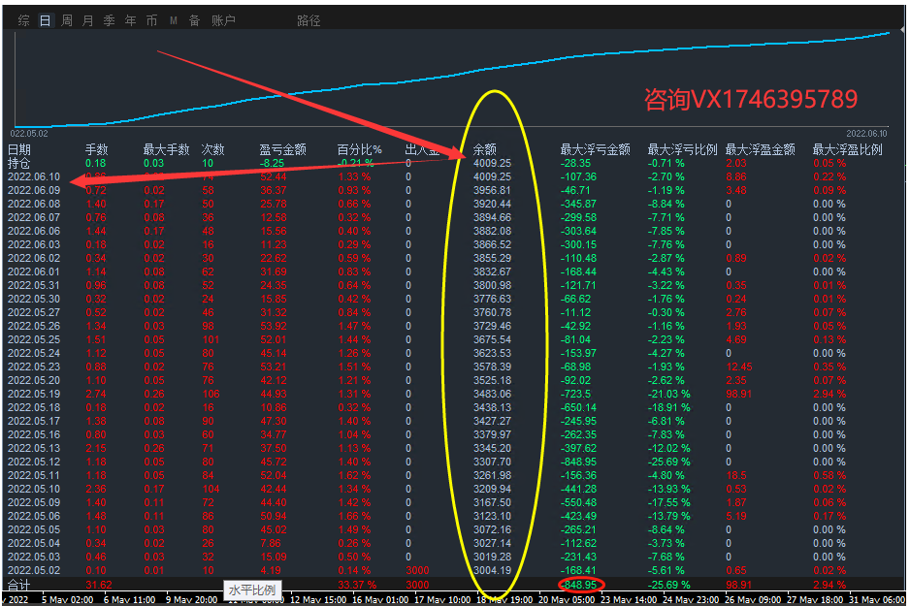Viewport: 910px width, 606px height.
Task: Select the 2022.05.19 date row
Action: pyautogui.click(x=34, y=394)
